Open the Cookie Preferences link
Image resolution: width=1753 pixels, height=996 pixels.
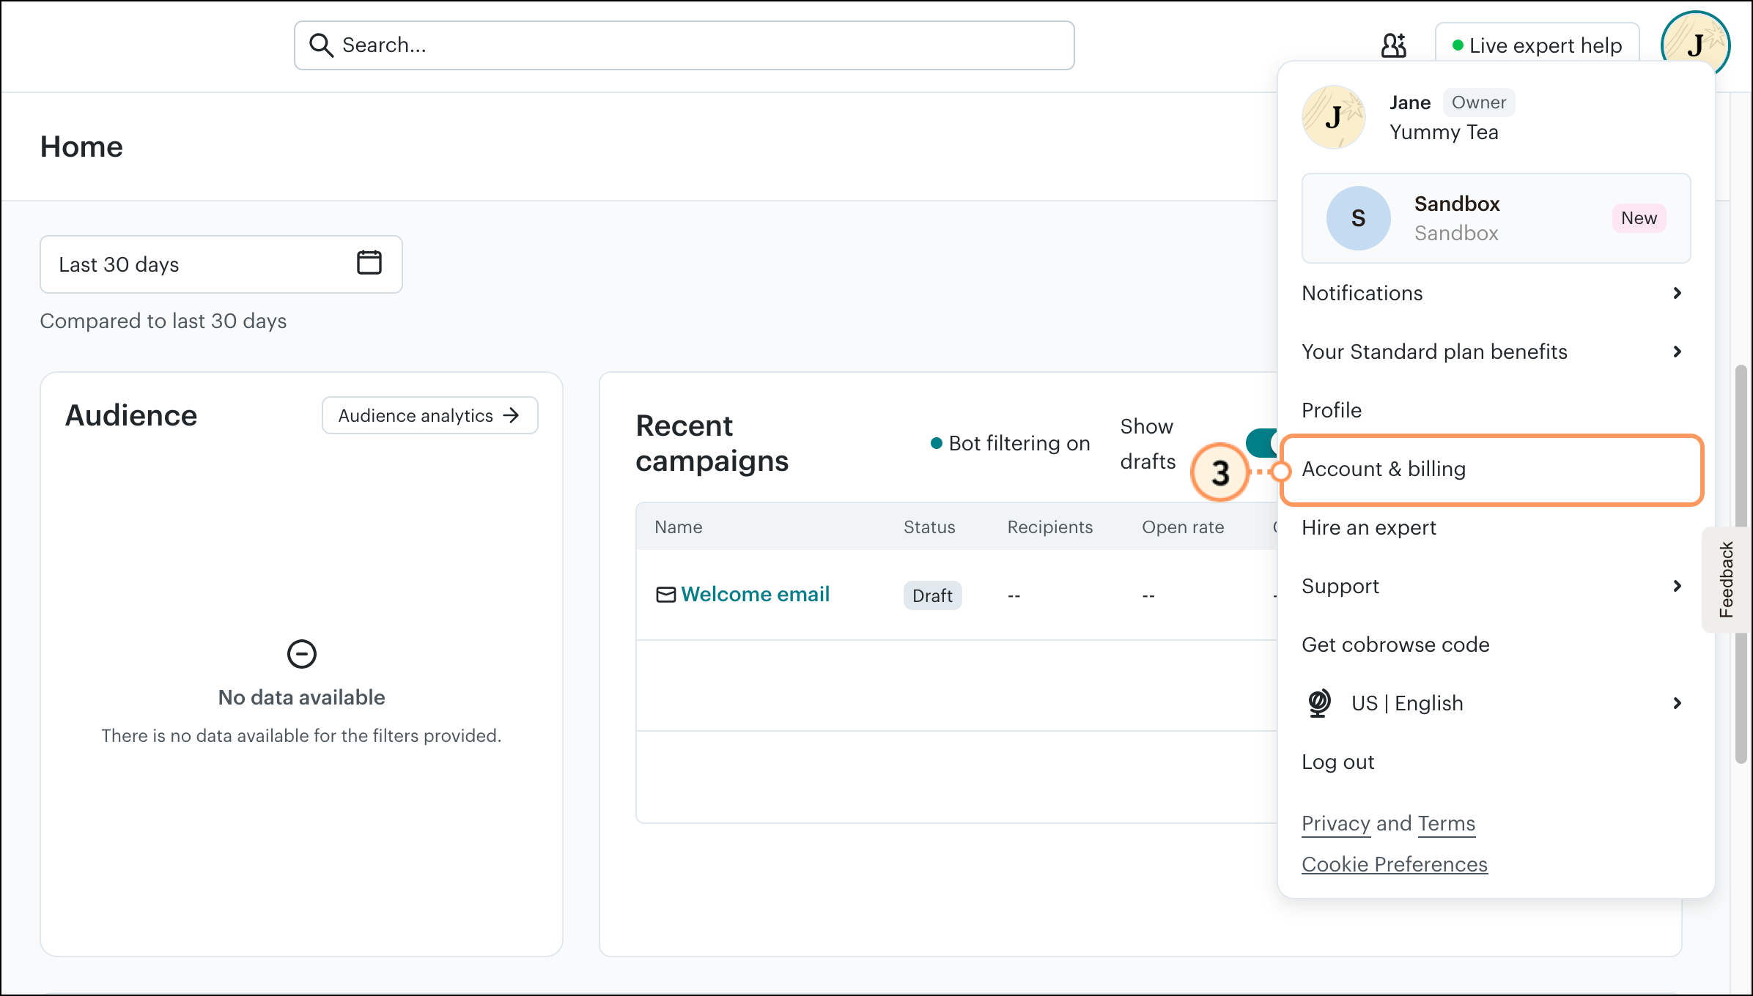tap(1394, 864)
